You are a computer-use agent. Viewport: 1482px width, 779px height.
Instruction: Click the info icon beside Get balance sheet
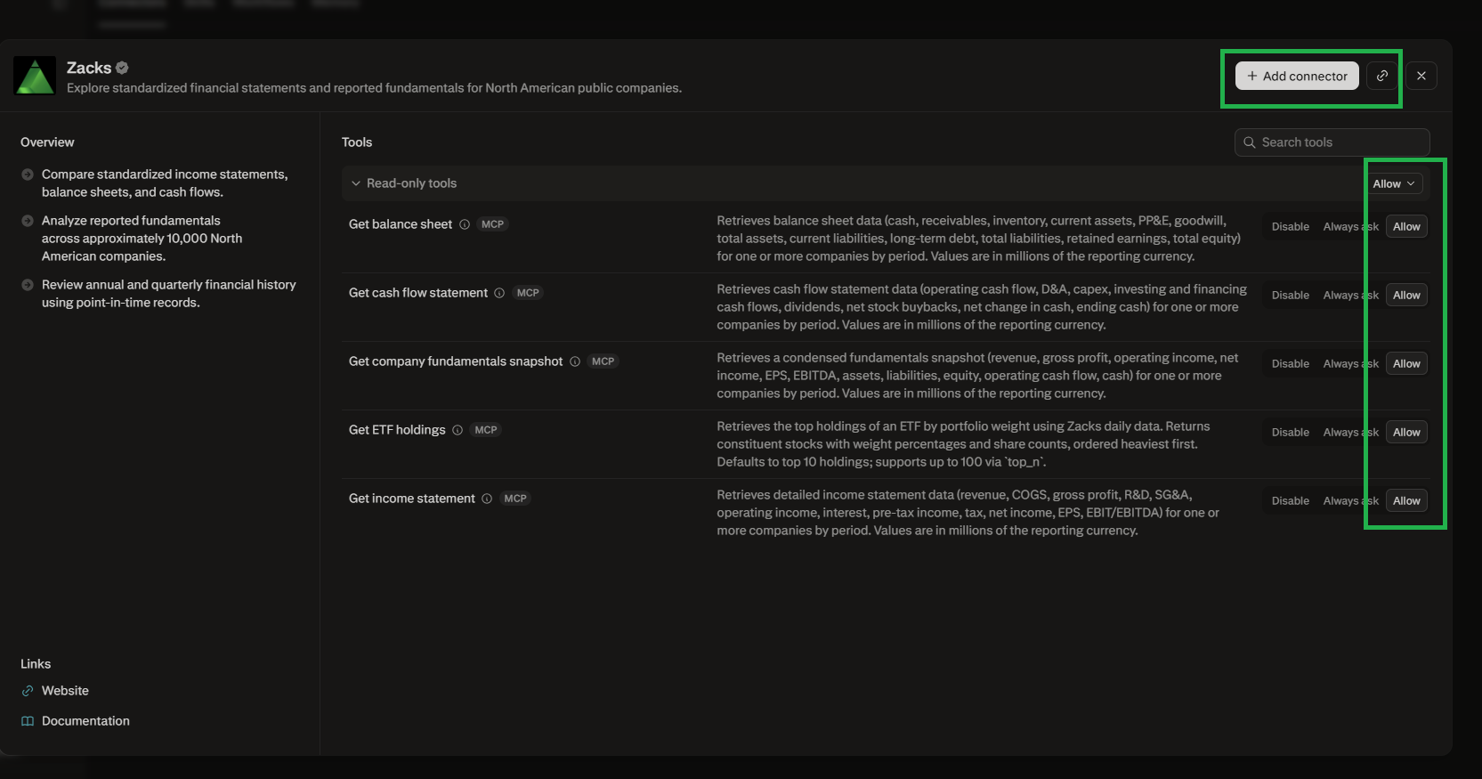[465, 224]
